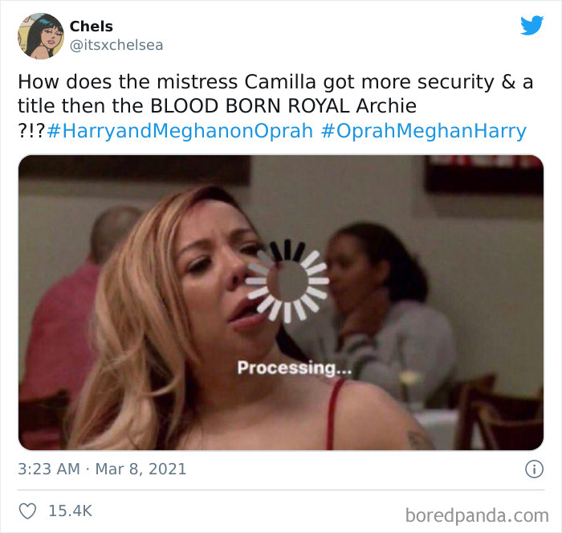Click the 15.4K likes count
This screenshot has height=533, width=562.
coord(71,510)
